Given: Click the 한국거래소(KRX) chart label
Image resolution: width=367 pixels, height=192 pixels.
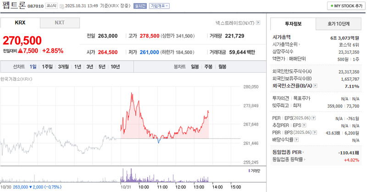Looking at the screenshot, I should 16,79.
